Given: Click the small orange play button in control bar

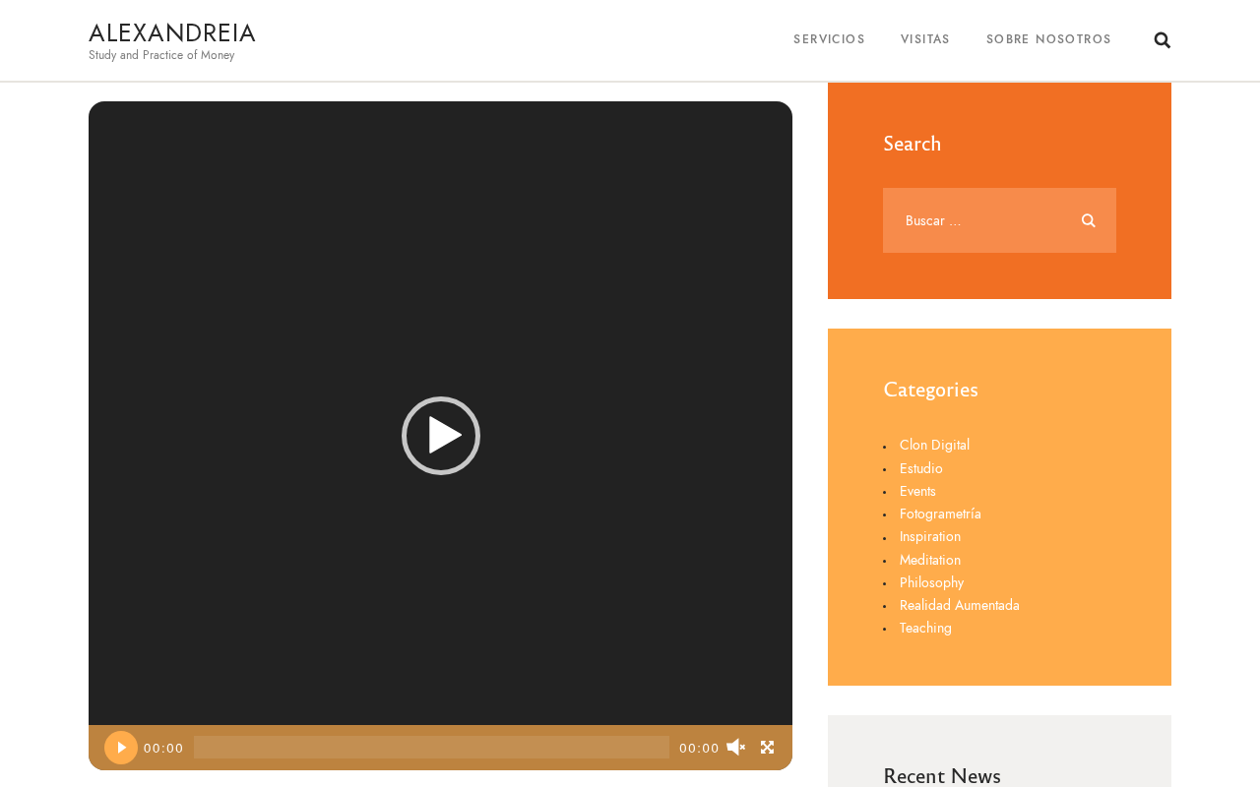Looking at the screenshot, I should click(x=121, y=748).
